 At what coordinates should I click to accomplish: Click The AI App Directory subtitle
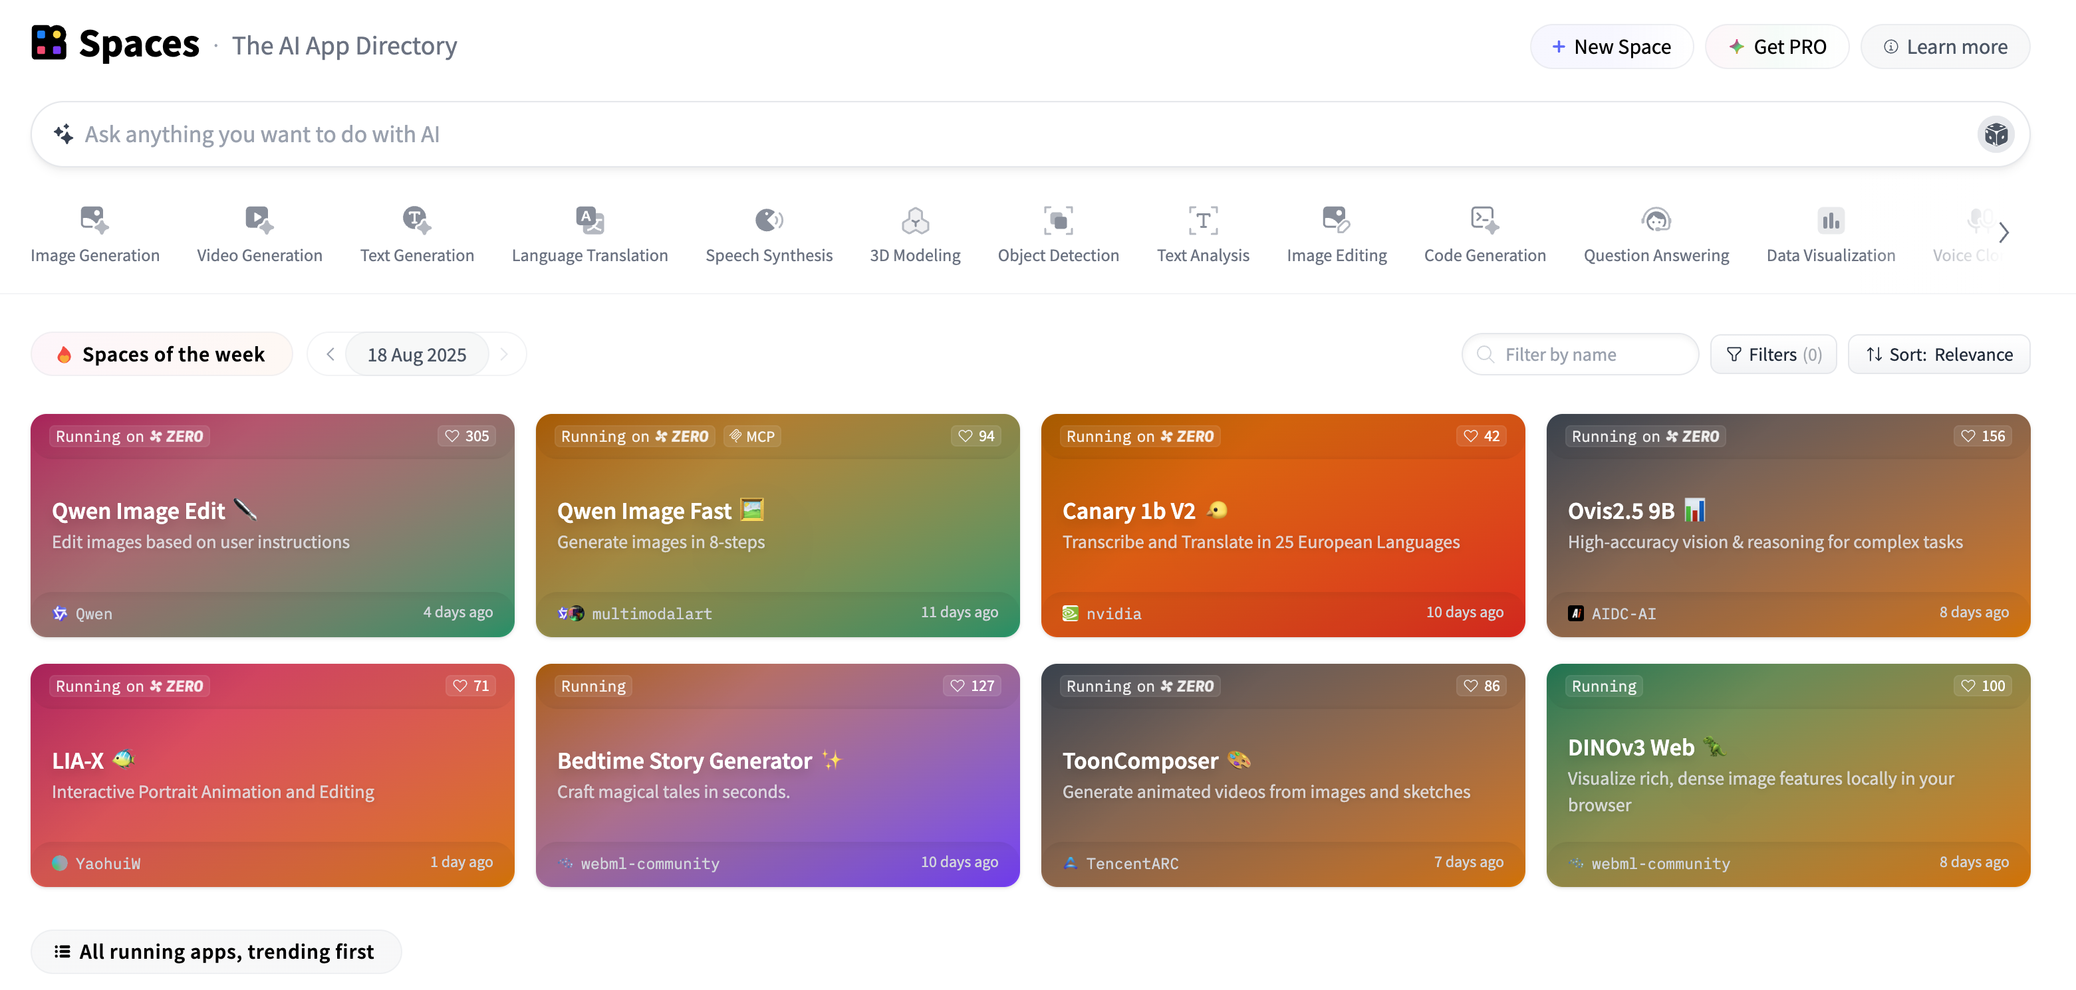344,46
